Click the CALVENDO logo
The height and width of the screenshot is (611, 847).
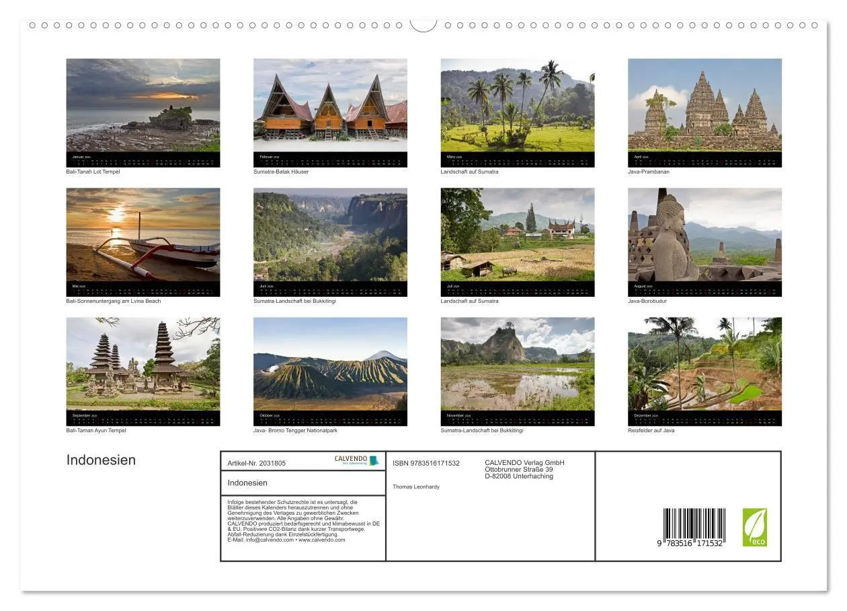357,461
